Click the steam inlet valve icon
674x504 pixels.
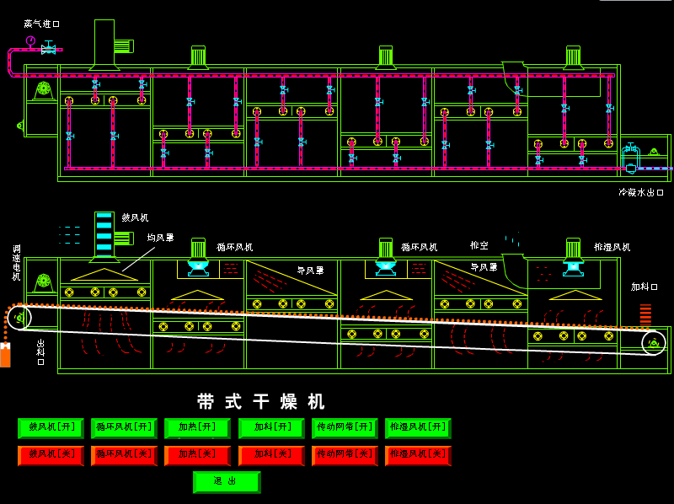[48, 50]
